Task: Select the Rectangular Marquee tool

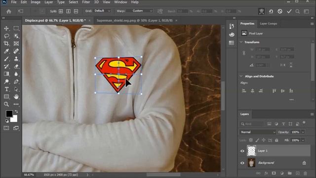Action: click(16, 28)
